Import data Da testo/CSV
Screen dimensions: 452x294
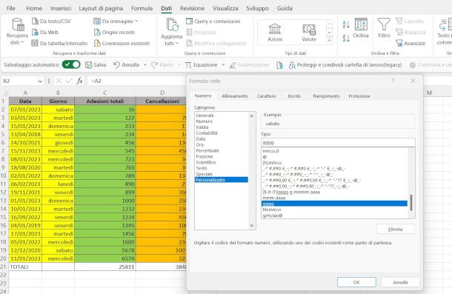point(51,21)
